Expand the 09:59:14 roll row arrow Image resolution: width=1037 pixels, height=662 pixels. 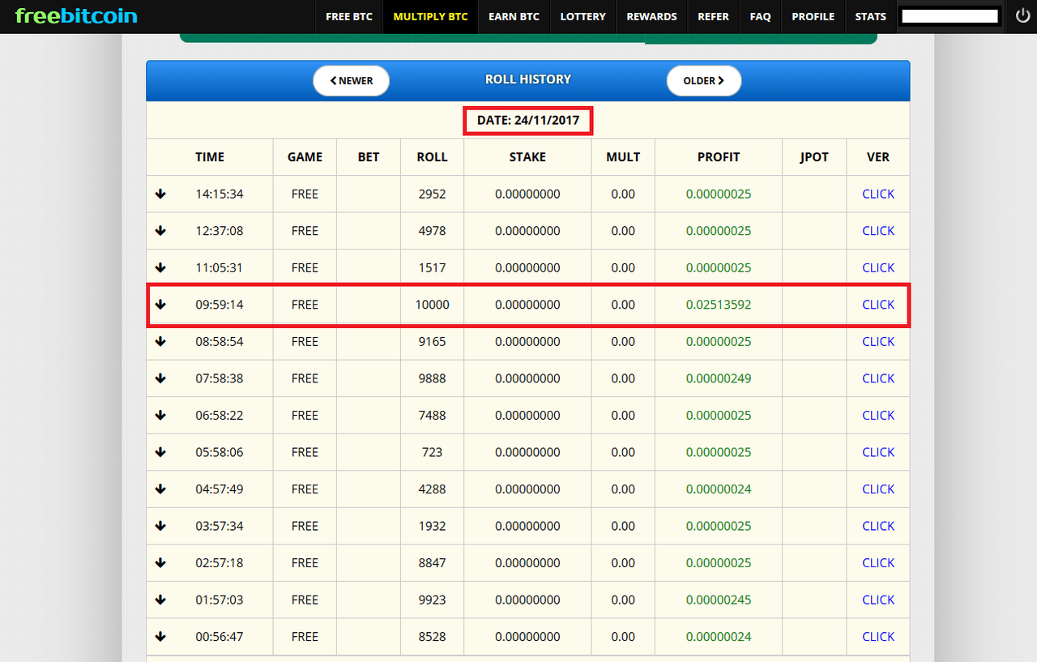tap(160, 305)
